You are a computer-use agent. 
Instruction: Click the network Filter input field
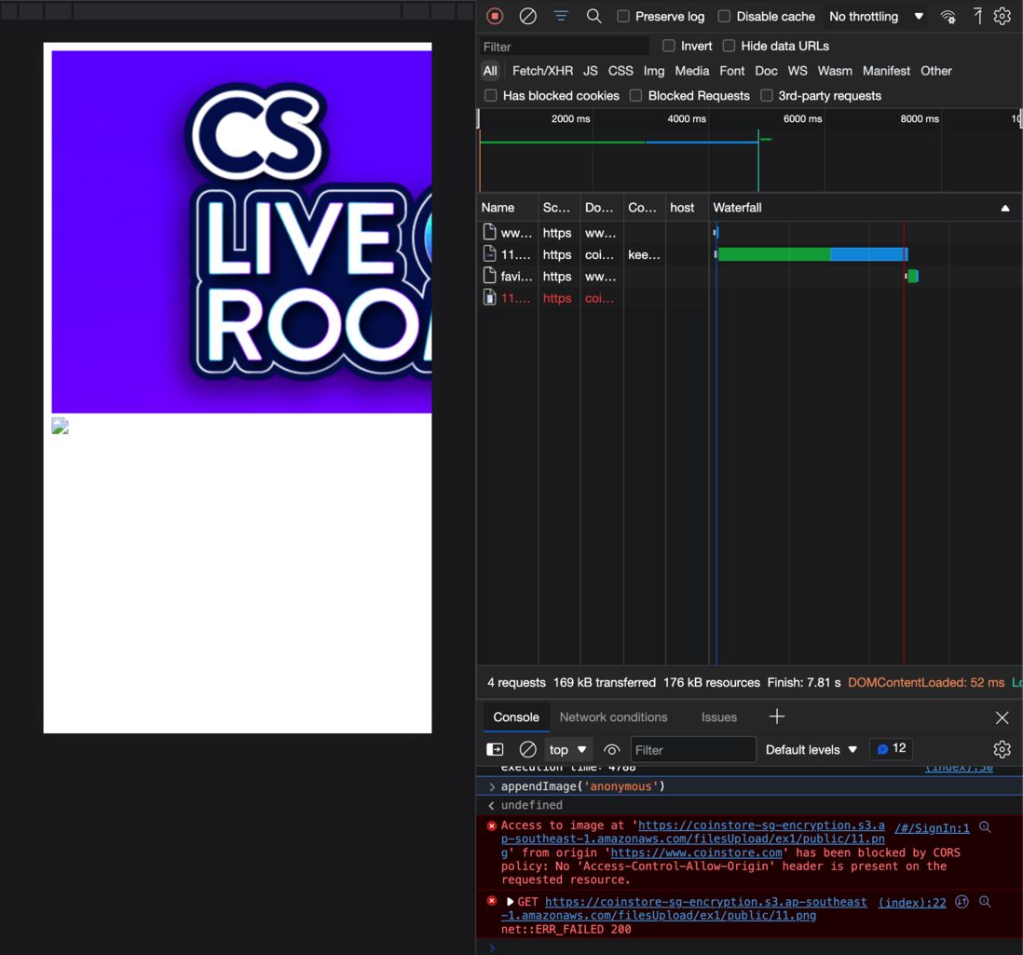[x=565, y=47]
